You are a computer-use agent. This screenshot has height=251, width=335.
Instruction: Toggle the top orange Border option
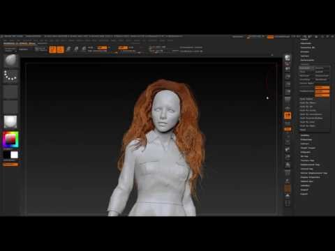322,87
